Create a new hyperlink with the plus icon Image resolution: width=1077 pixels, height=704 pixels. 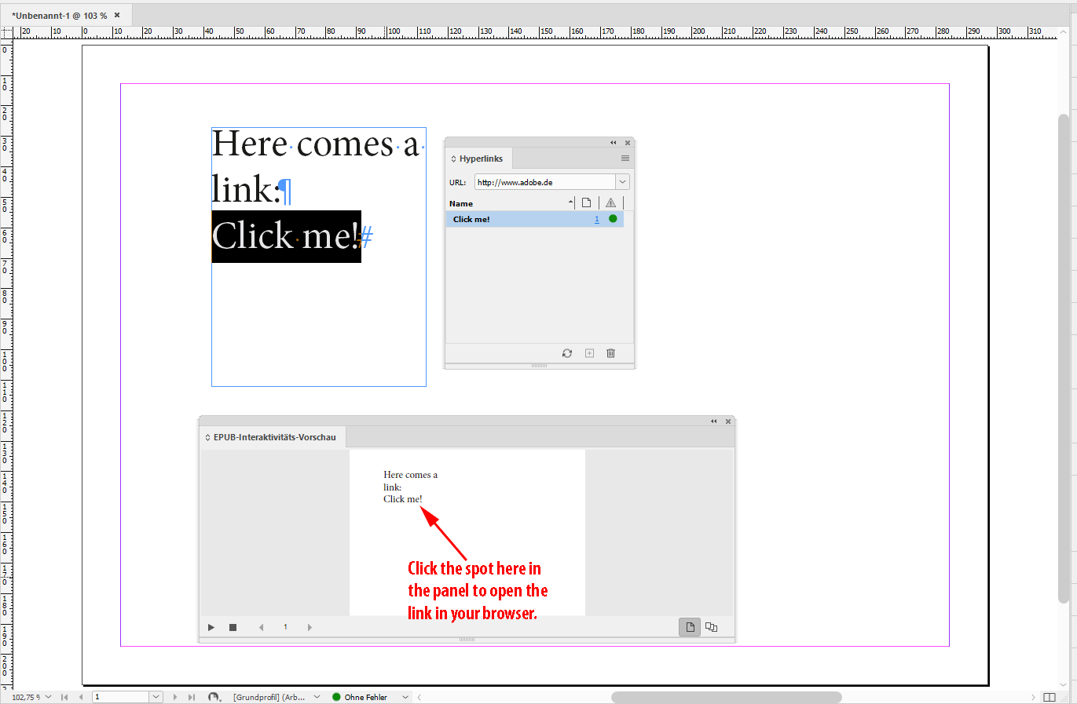pos(588,352)
